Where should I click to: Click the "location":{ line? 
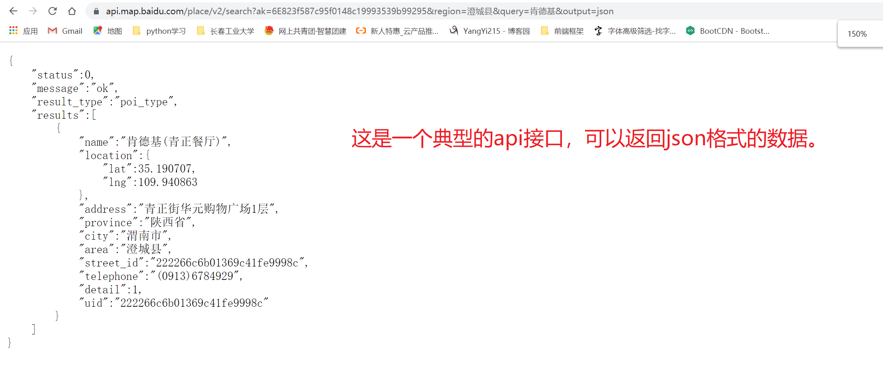click(x=115, y=155)
